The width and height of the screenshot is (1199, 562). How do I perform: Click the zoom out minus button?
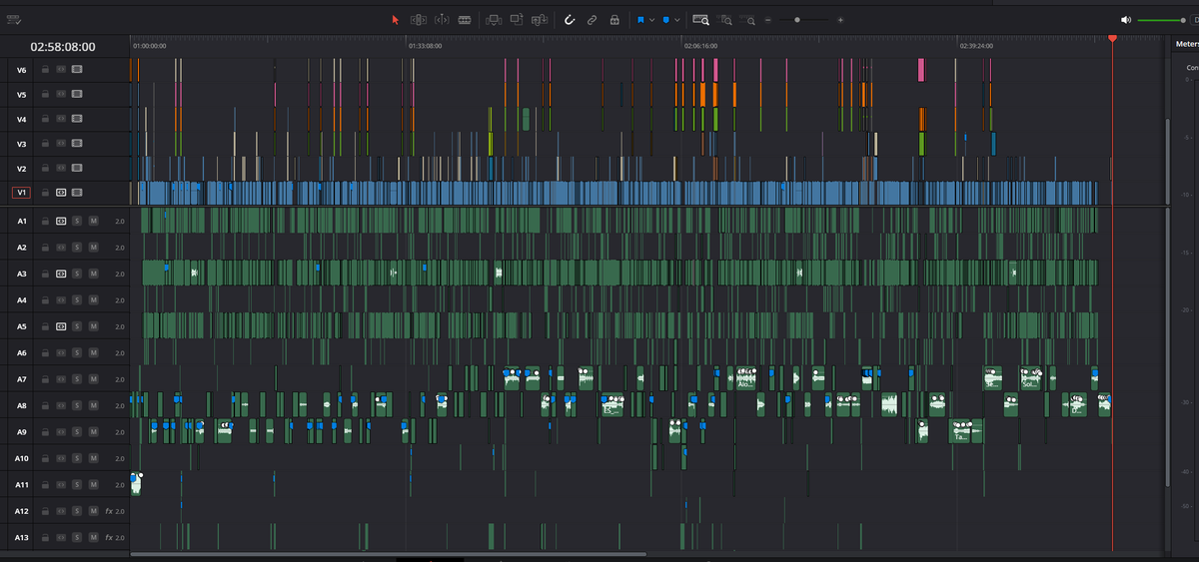767,19
